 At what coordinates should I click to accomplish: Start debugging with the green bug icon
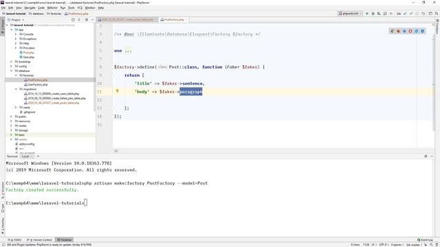tap(373, 14)
